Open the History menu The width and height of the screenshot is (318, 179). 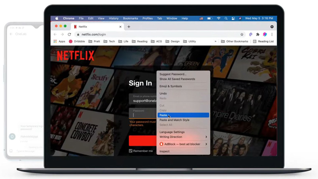[114, 18]
